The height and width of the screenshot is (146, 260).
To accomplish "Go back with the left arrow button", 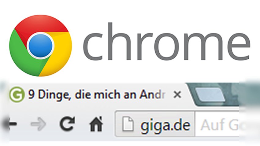I will coord(13,123).
